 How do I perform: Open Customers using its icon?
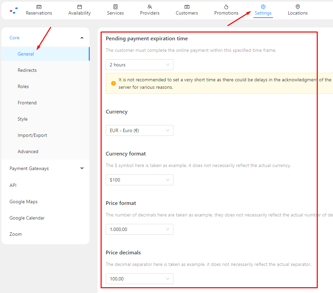(x=187, y=7)
